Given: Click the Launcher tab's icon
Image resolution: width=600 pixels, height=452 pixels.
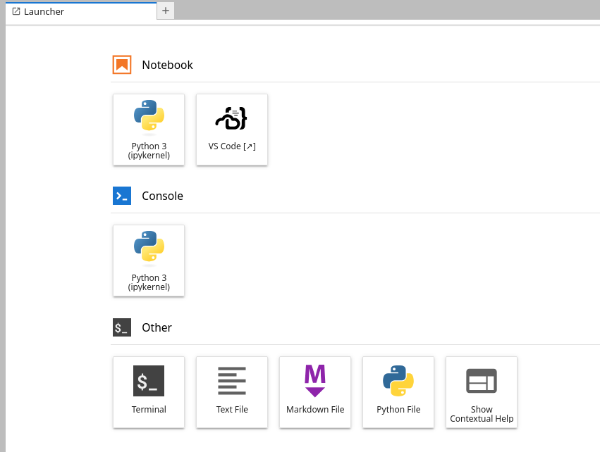Looking at the screenshot, I should (x=16, y=11).
